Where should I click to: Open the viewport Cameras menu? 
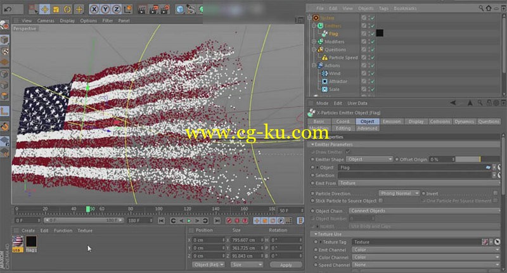click(46, 21)
